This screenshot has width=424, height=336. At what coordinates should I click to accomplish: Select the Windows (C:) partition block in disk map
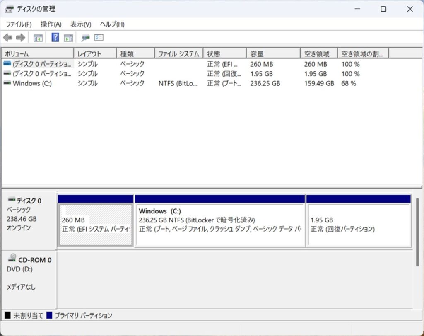220,225
